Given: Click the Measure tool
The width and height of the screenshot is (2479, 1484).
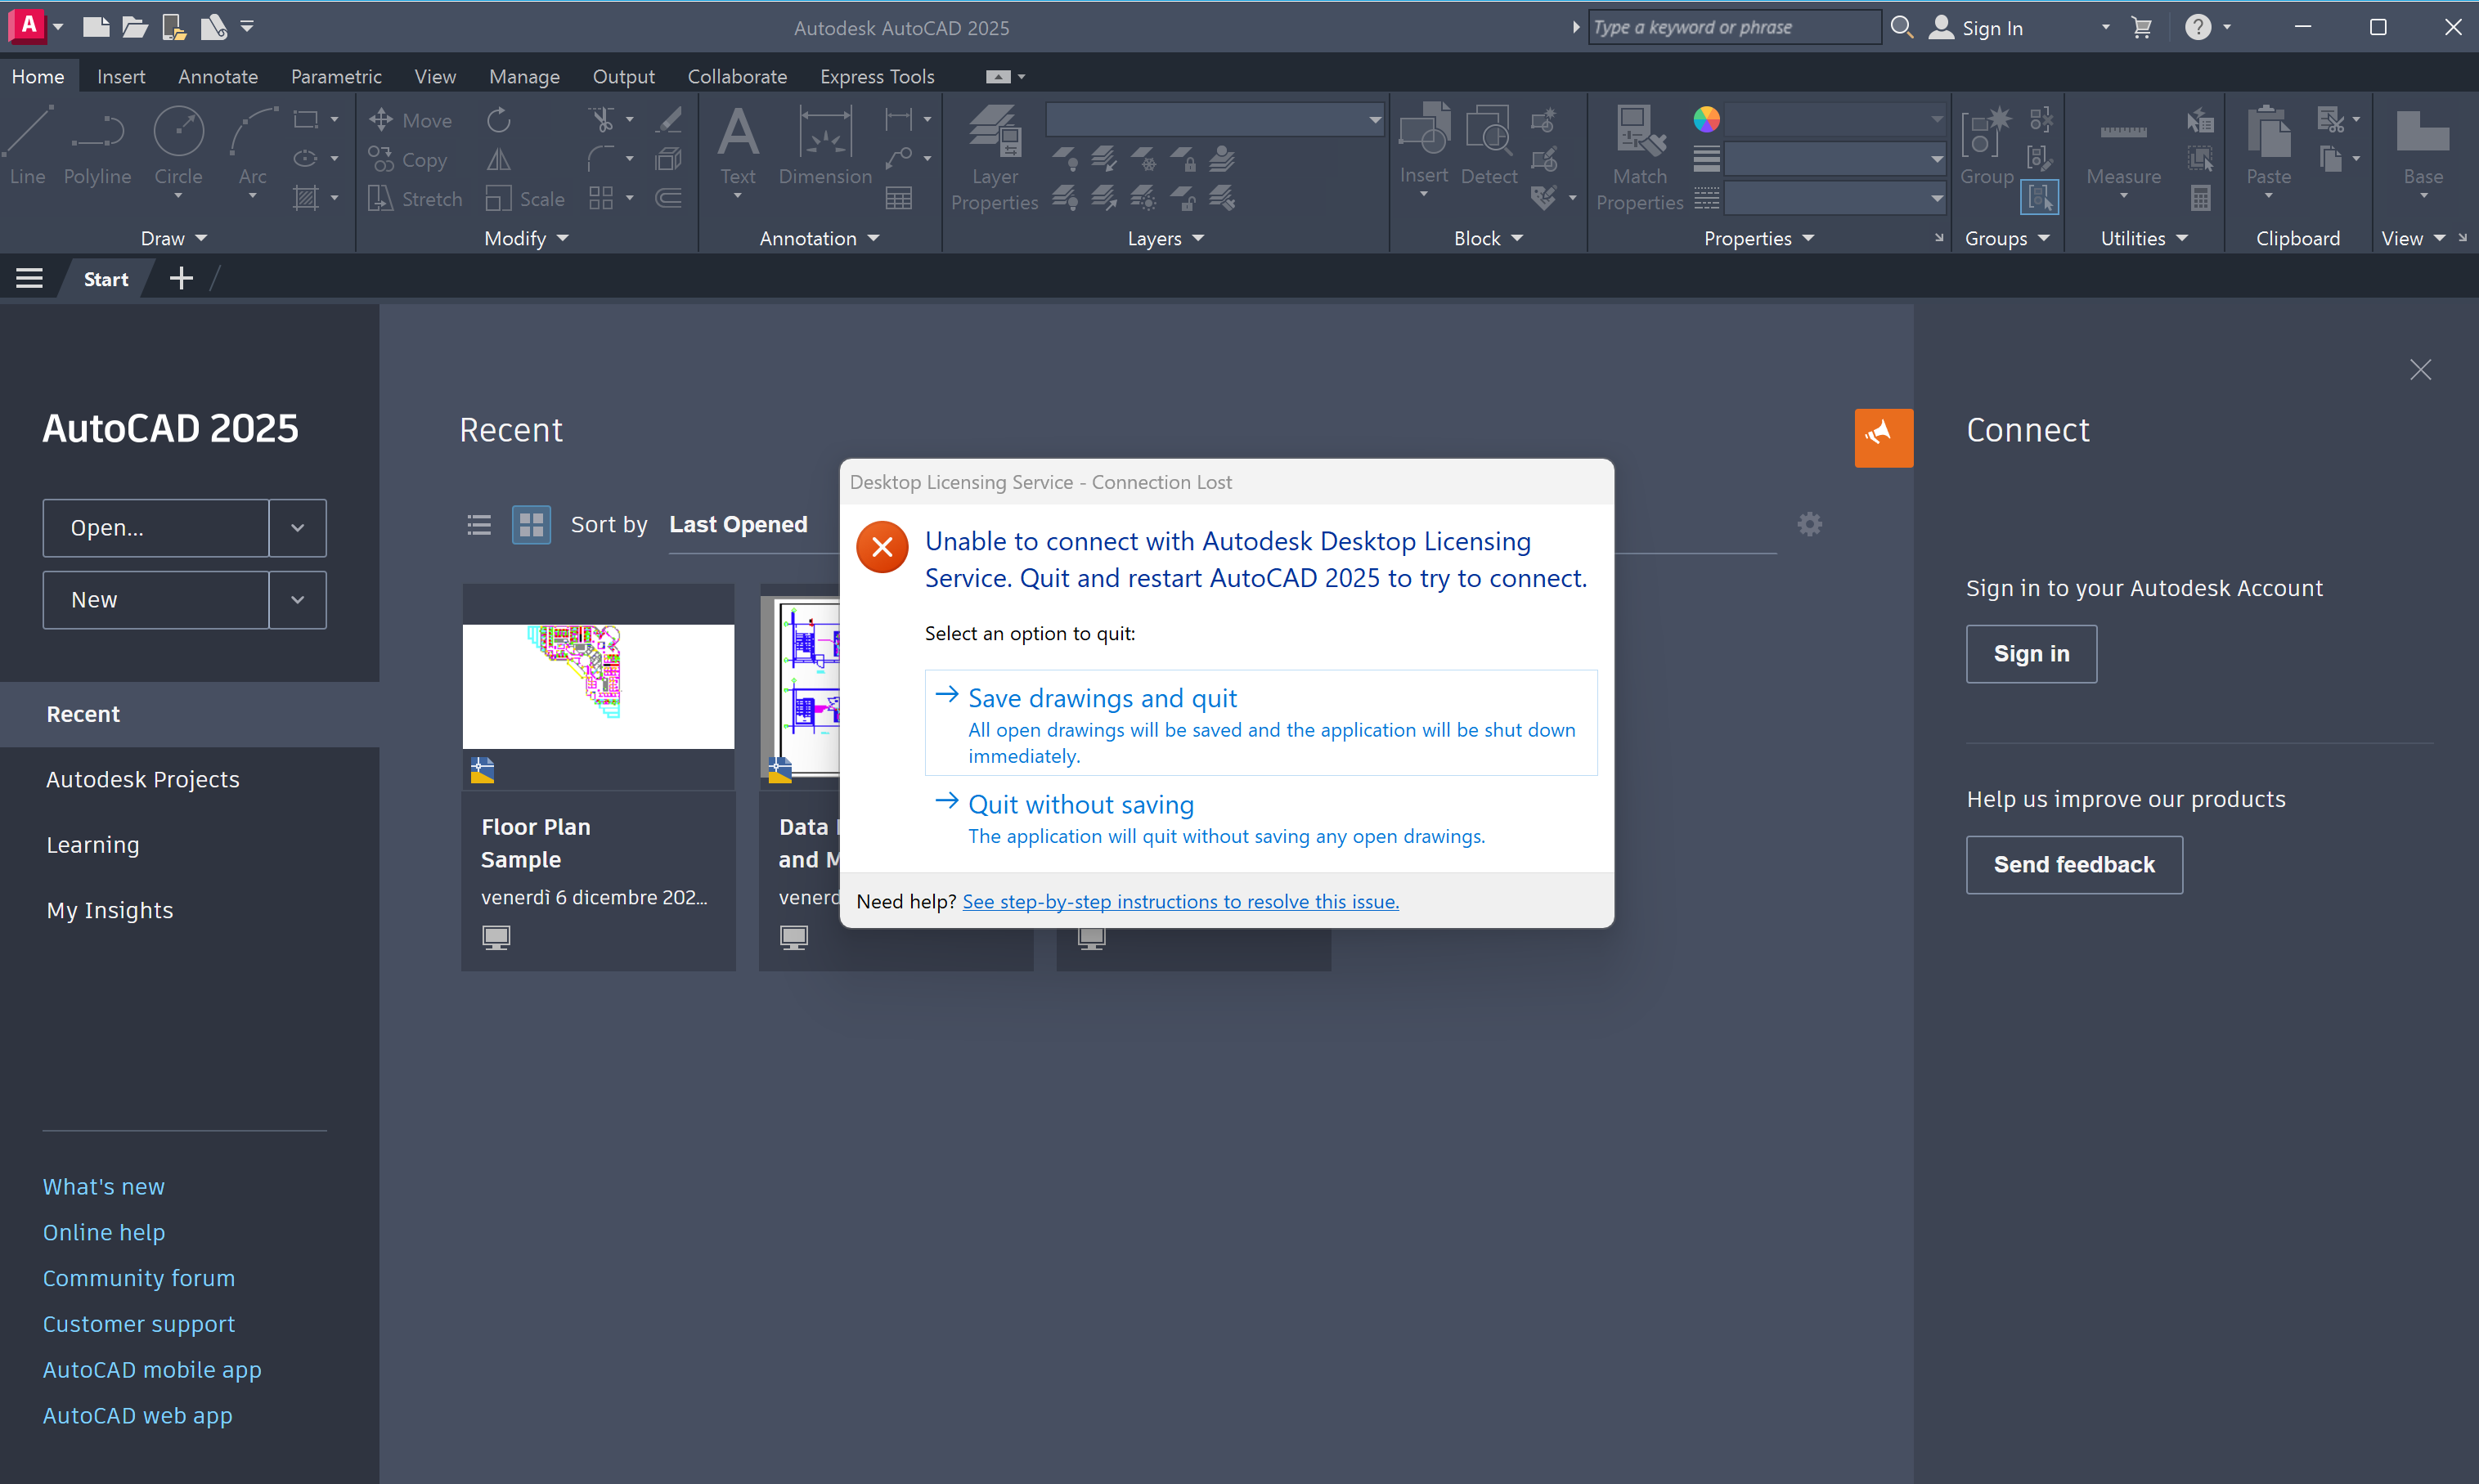Looking at the screenshot, I should coord(2123,147).
